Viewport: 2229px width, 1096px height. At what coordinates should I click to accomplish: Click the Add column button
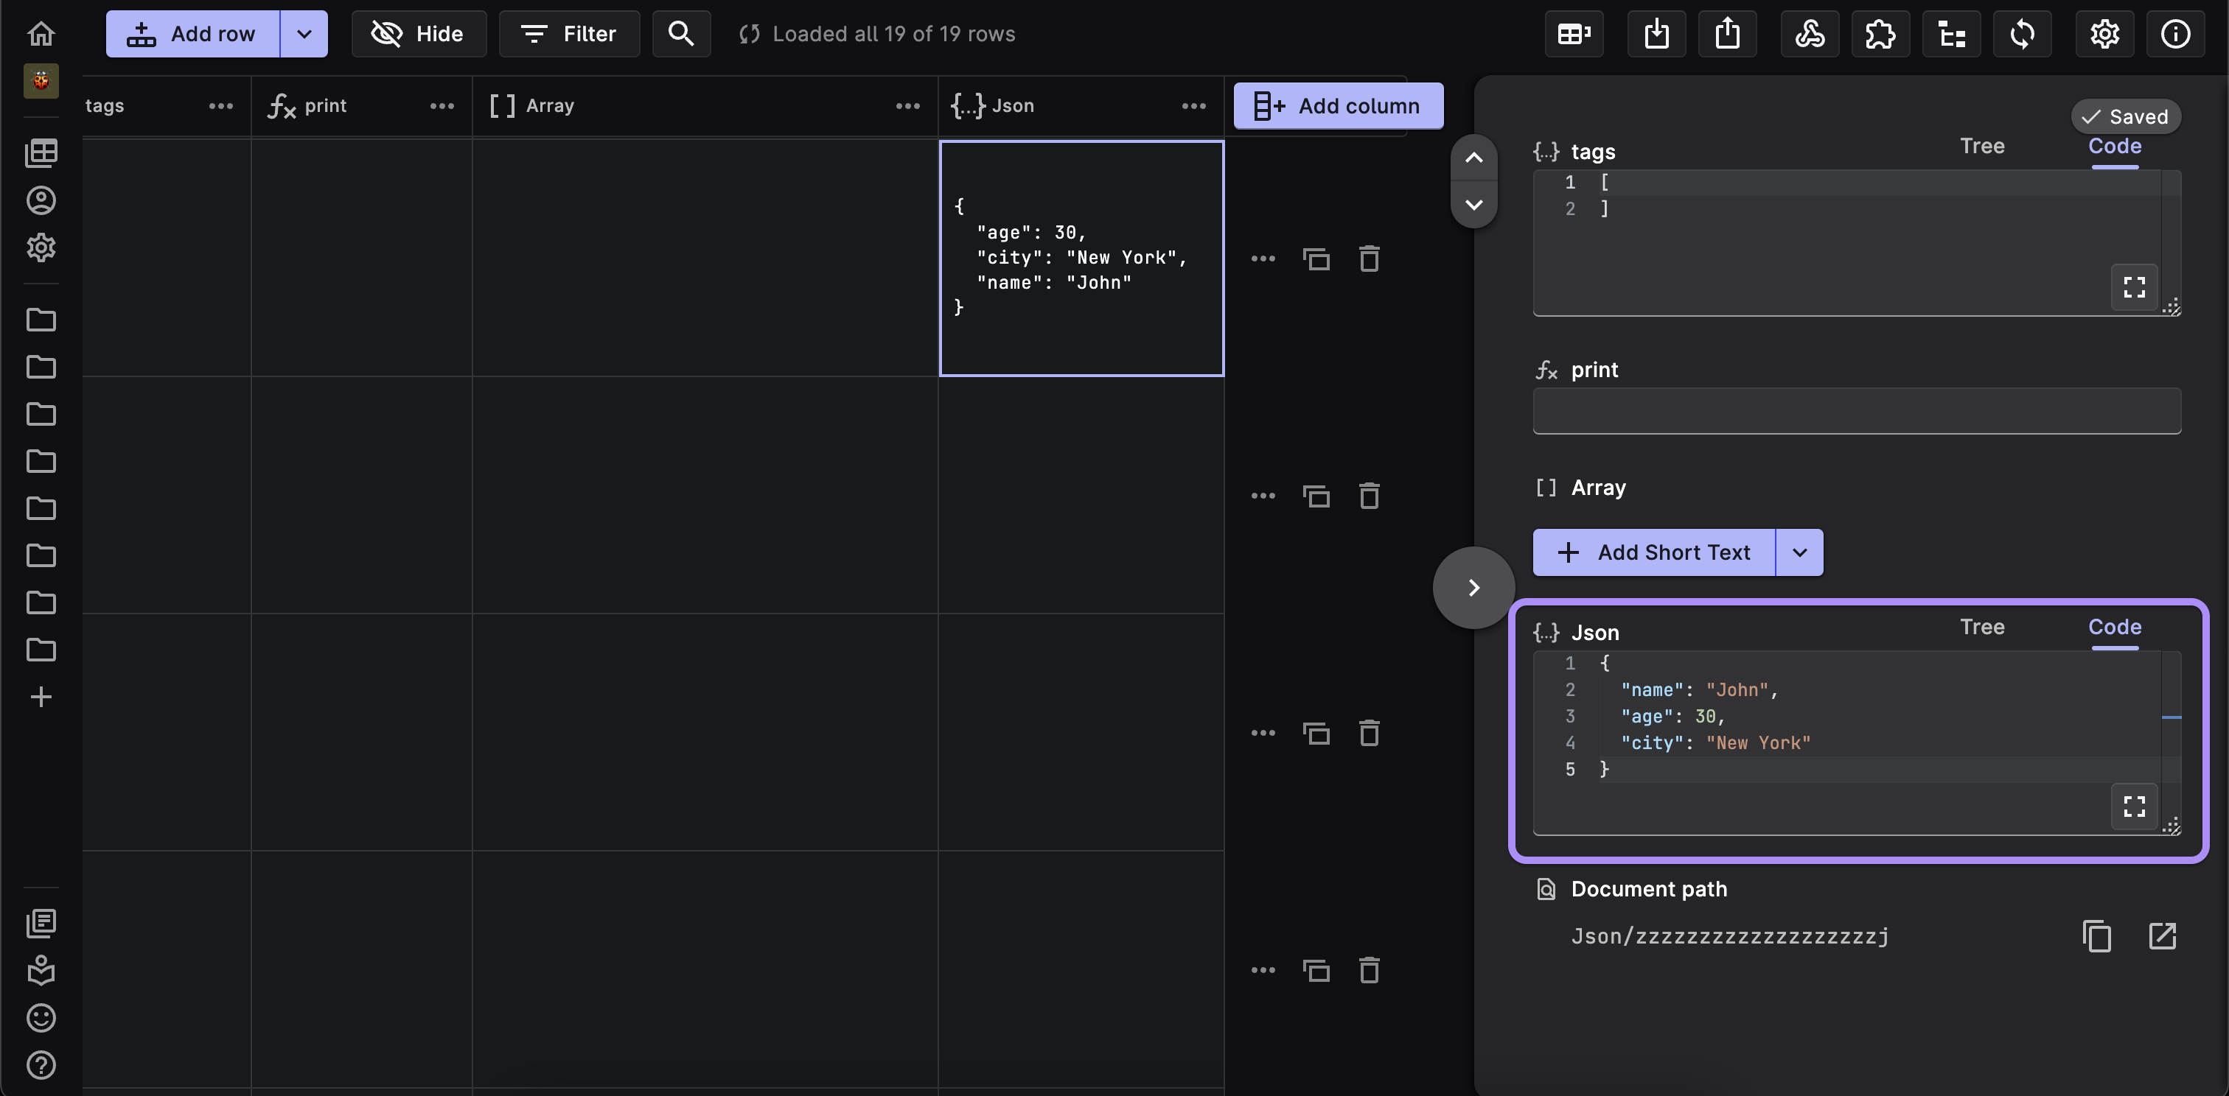[1338, 105]
